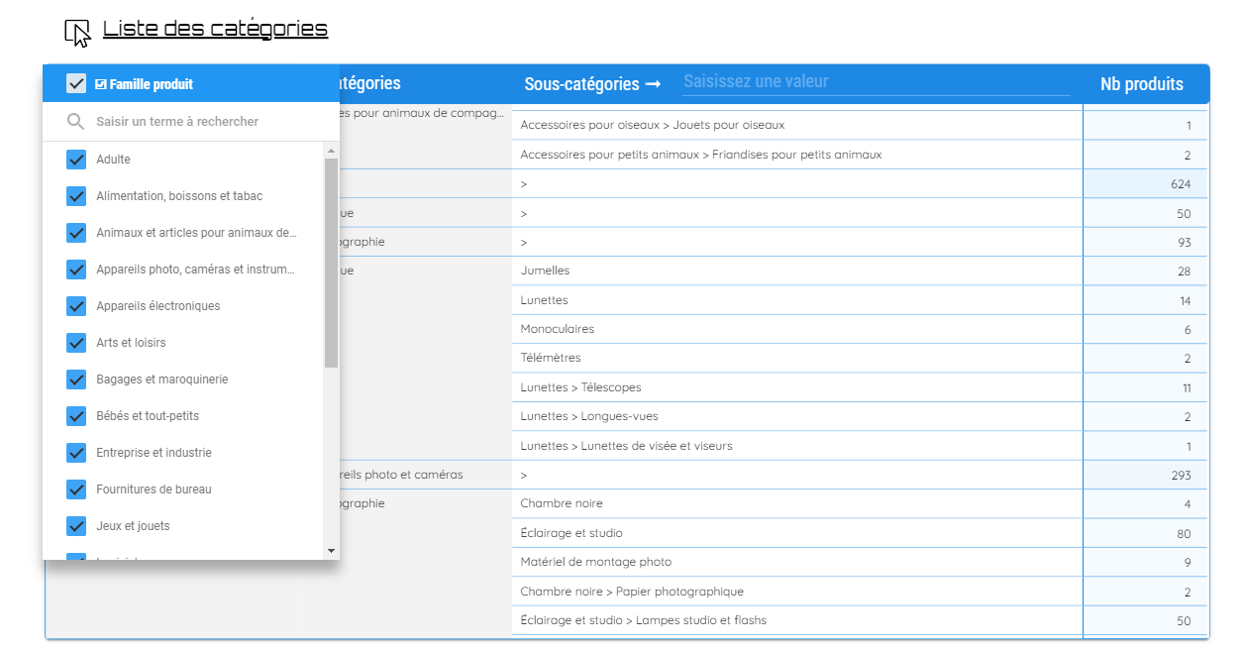Open the Liste des catégories link
Image resolution: width=1241 pixels, height=650 pixels.
215,29
